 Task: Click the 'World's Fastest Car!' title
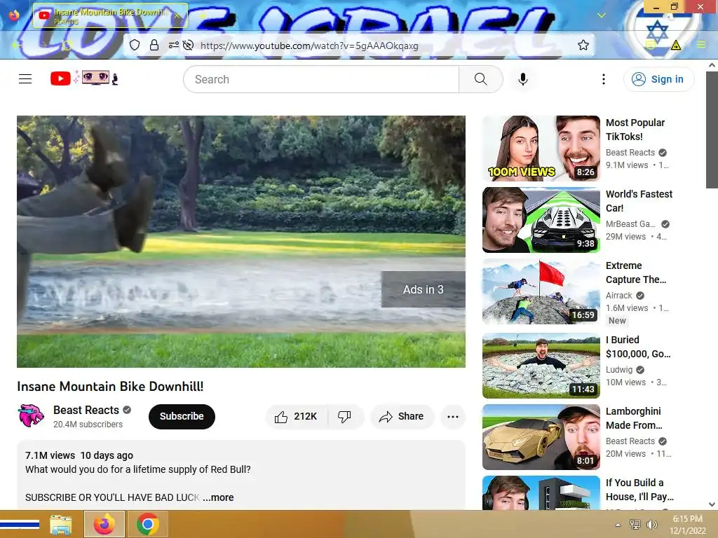[x=639, y=201]
